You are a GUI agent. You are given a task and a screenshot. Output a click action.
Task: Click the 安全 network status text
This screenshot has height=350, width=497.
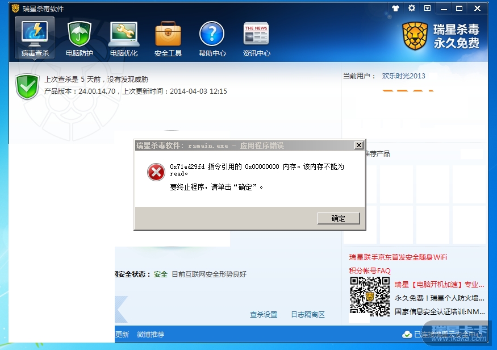(160, 274)
